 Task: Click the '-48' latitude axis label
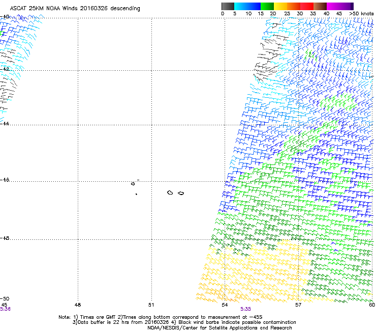5,238
